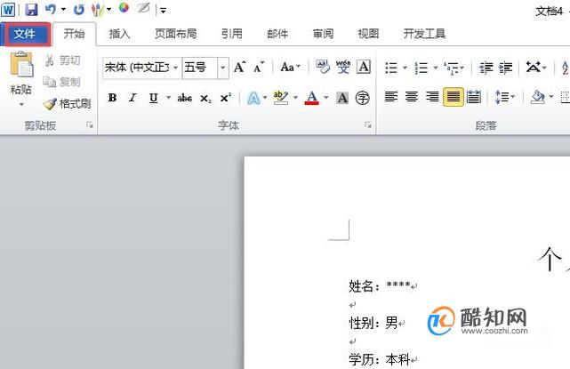Click the 复制 copy button
The image size is (570, 369).
click(61, 82)
